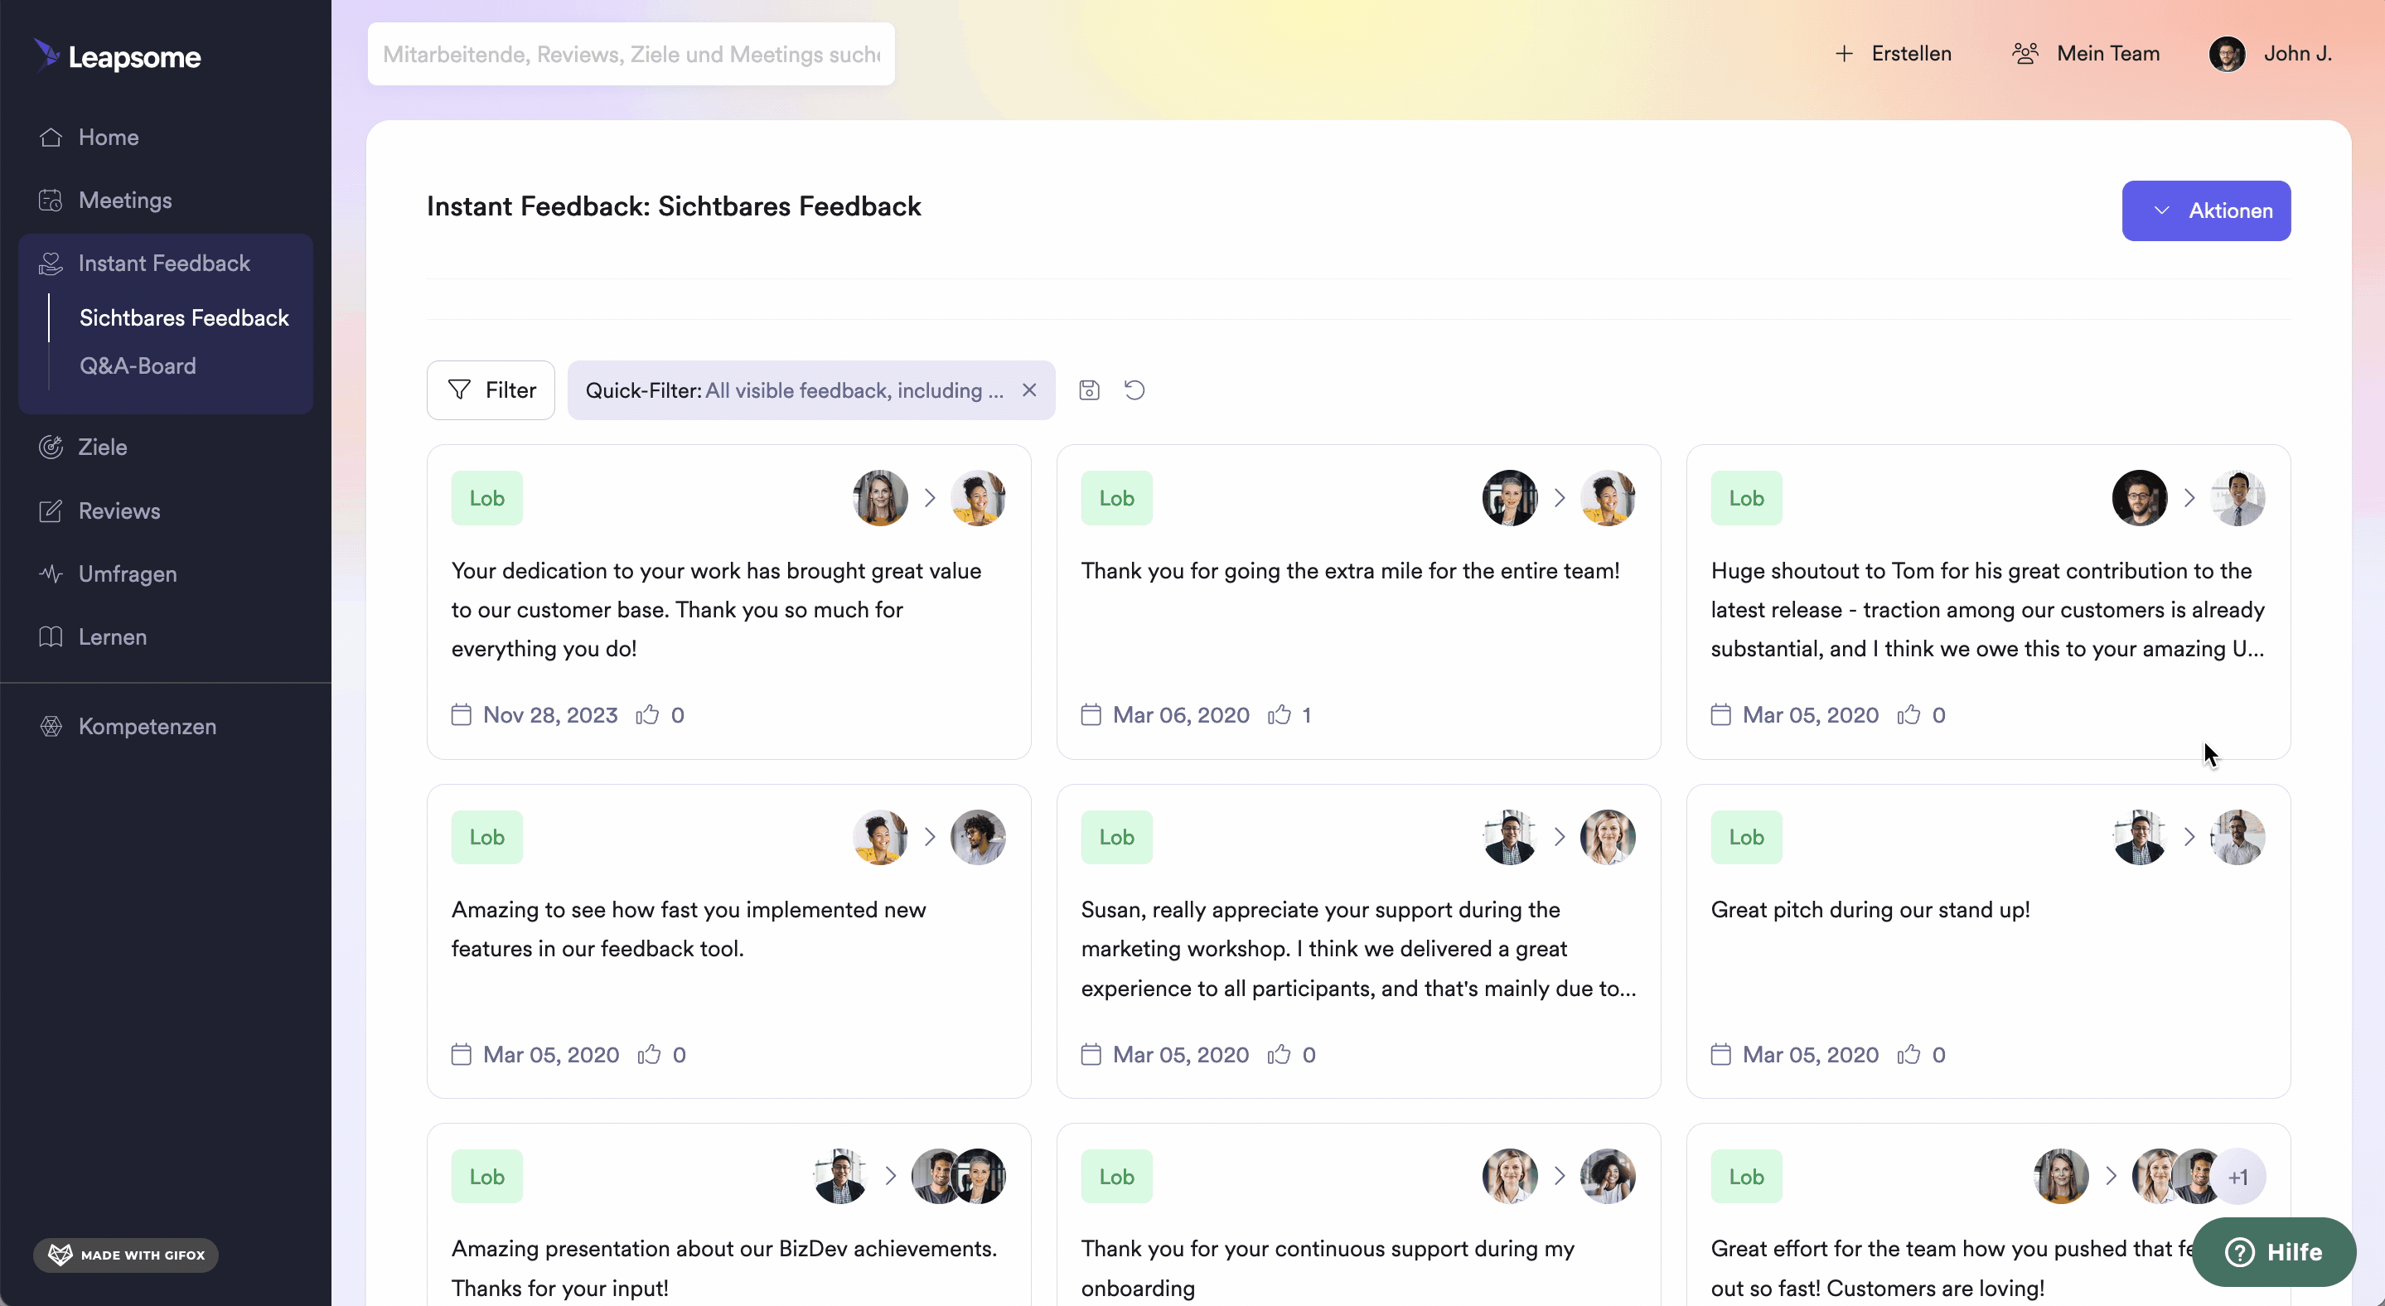Open 'Huge shoutout to Tom' feedback text

(1988, 610)
